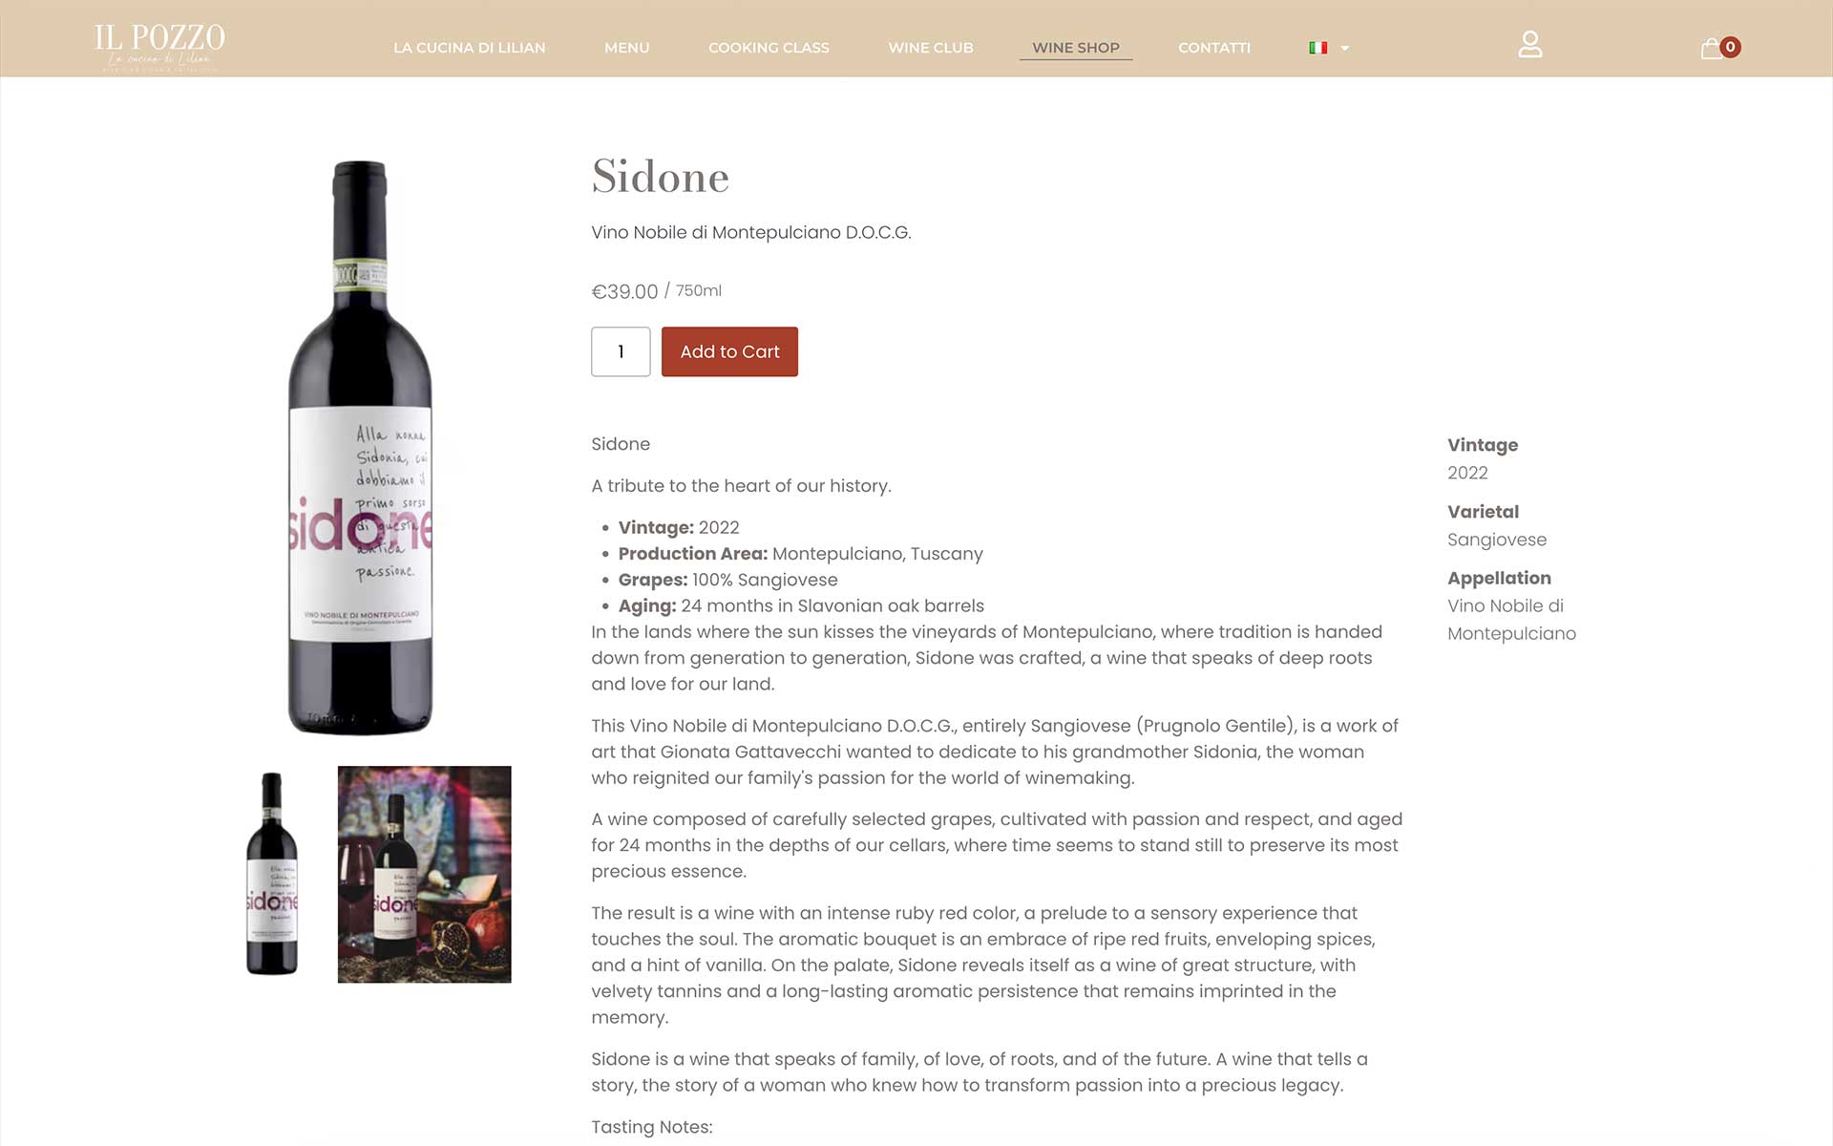The height and width of the screenshot is (1146, 1833).
Task: Select the Wine Shop nav item
Action: (1076, 48)
